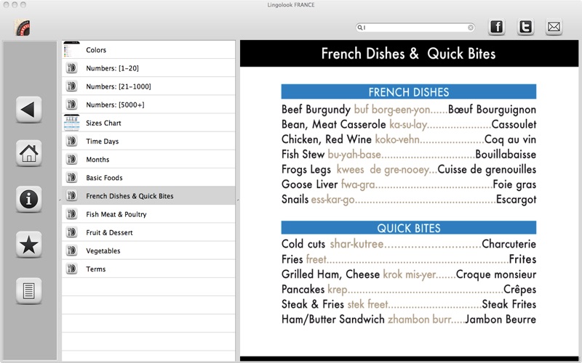Click the notes list button in sidebar

click(29, 291)
